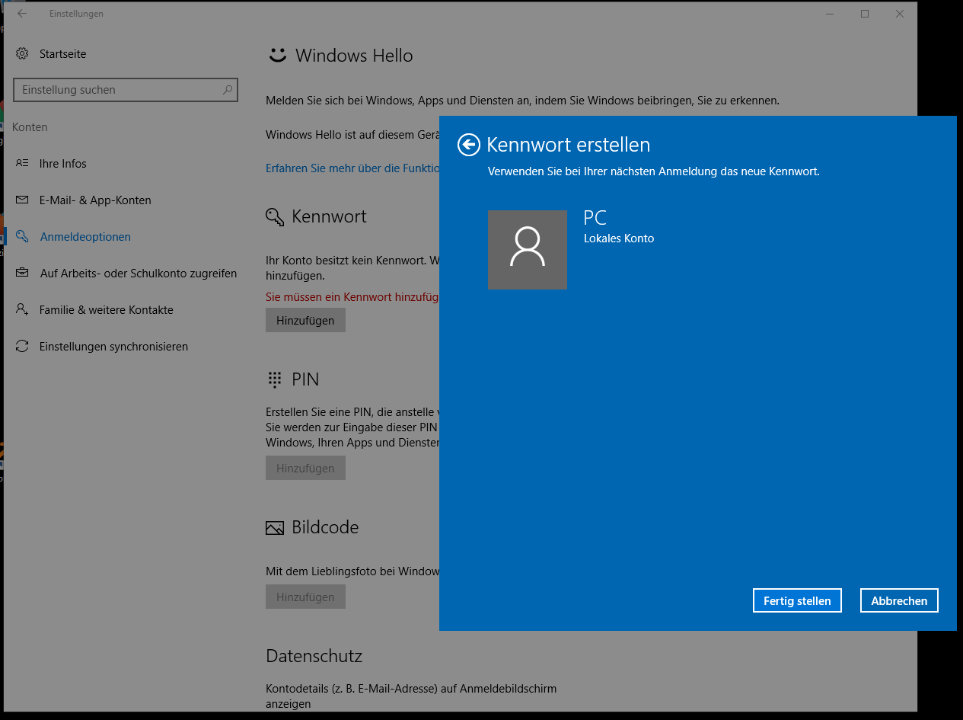This screenshot has width=963, height=720.
Task: Click the Hinzufügen button under PIN
Action: pos(305,468)
